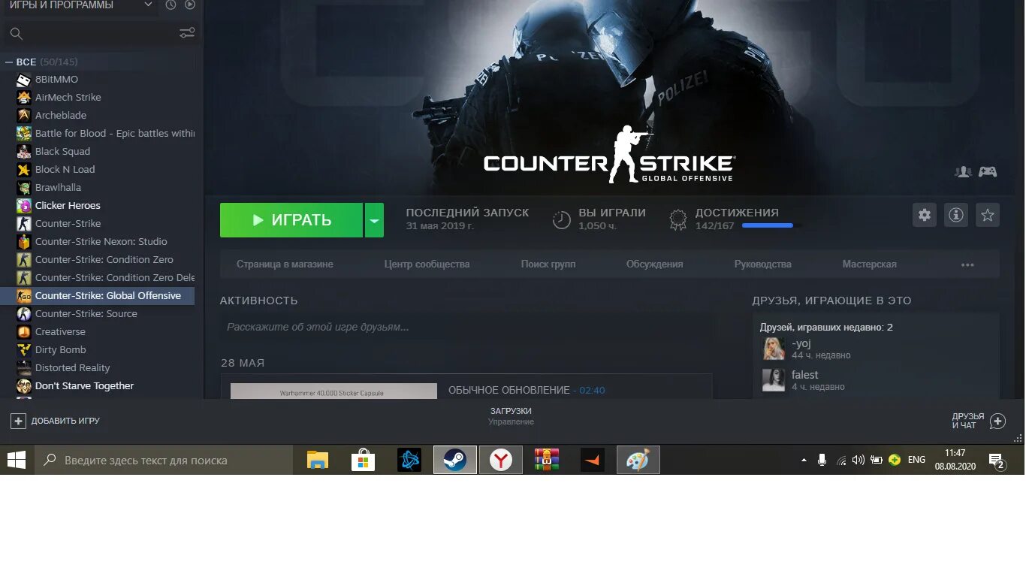Switch to Steam taskbar icon
Screen dimensions: 1026x577
[454, 460]
